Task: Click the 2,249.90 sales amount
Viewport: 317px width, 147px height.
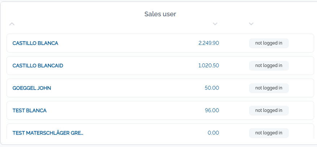Action: point(209,43)
